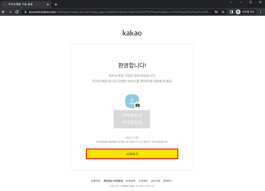Click the lock icon in the address bar
This screenshot has width=265, height=191.
[x=25, y=12]
